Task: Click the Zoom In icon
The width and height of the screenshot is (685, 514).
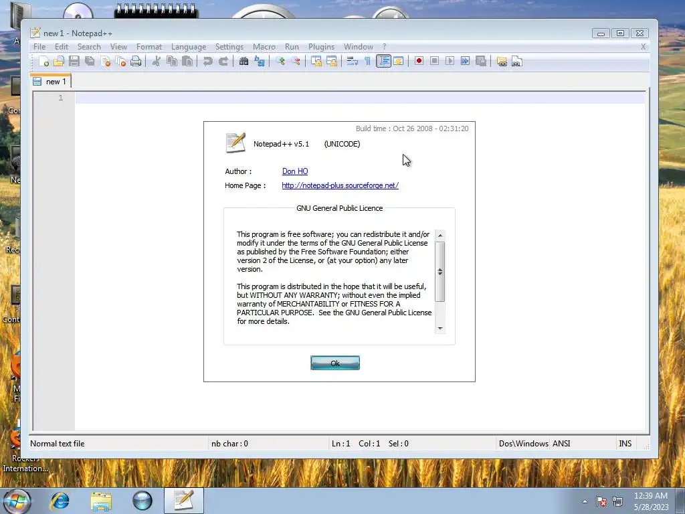Action: [280, 61]
